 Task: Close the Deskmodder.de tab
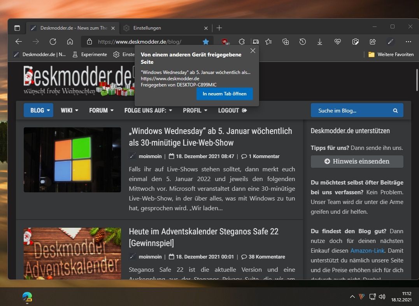coord(113,28)
